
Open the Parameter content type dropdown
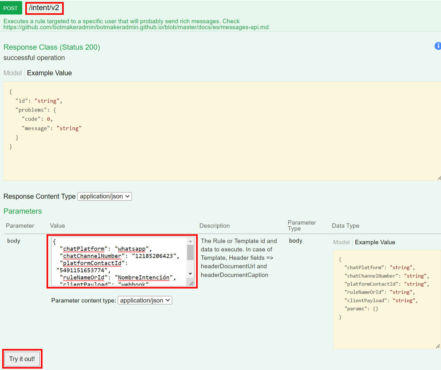tap(145, 300)
